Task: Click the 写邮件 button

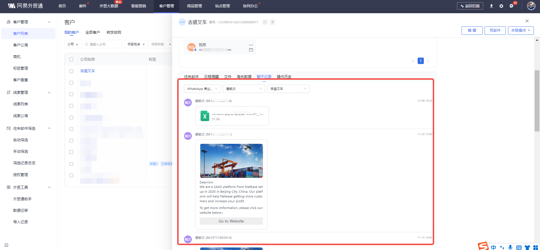Action: click(495, 31)
